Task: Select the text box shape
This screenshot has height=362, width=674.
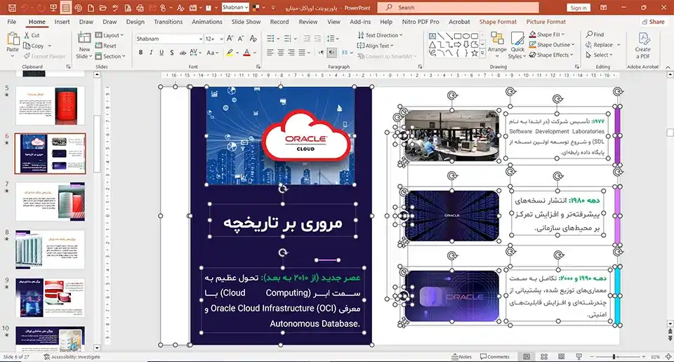Action: pyautogui.click(x=432, y=36)
